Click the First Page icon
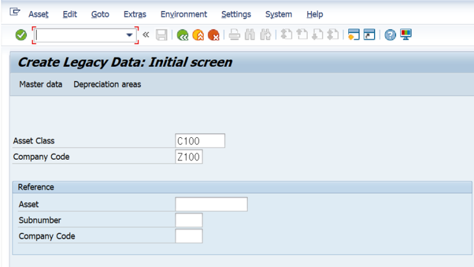This screenshot has width=474, height=267. coord(286,34)
